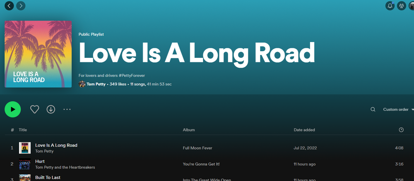Viewport: 414px width, 181px height.
Task: Go forward with the right arrow button
Action: pyautogui.click(x=21, y=5)
